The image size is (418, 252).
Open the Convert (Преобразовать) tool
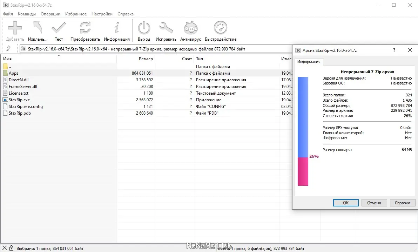point(85,28)
